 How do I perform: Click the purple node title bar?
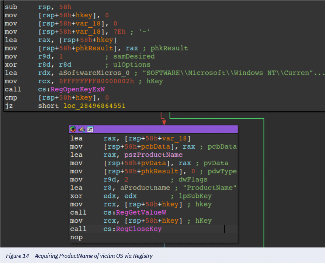(162, 129)
